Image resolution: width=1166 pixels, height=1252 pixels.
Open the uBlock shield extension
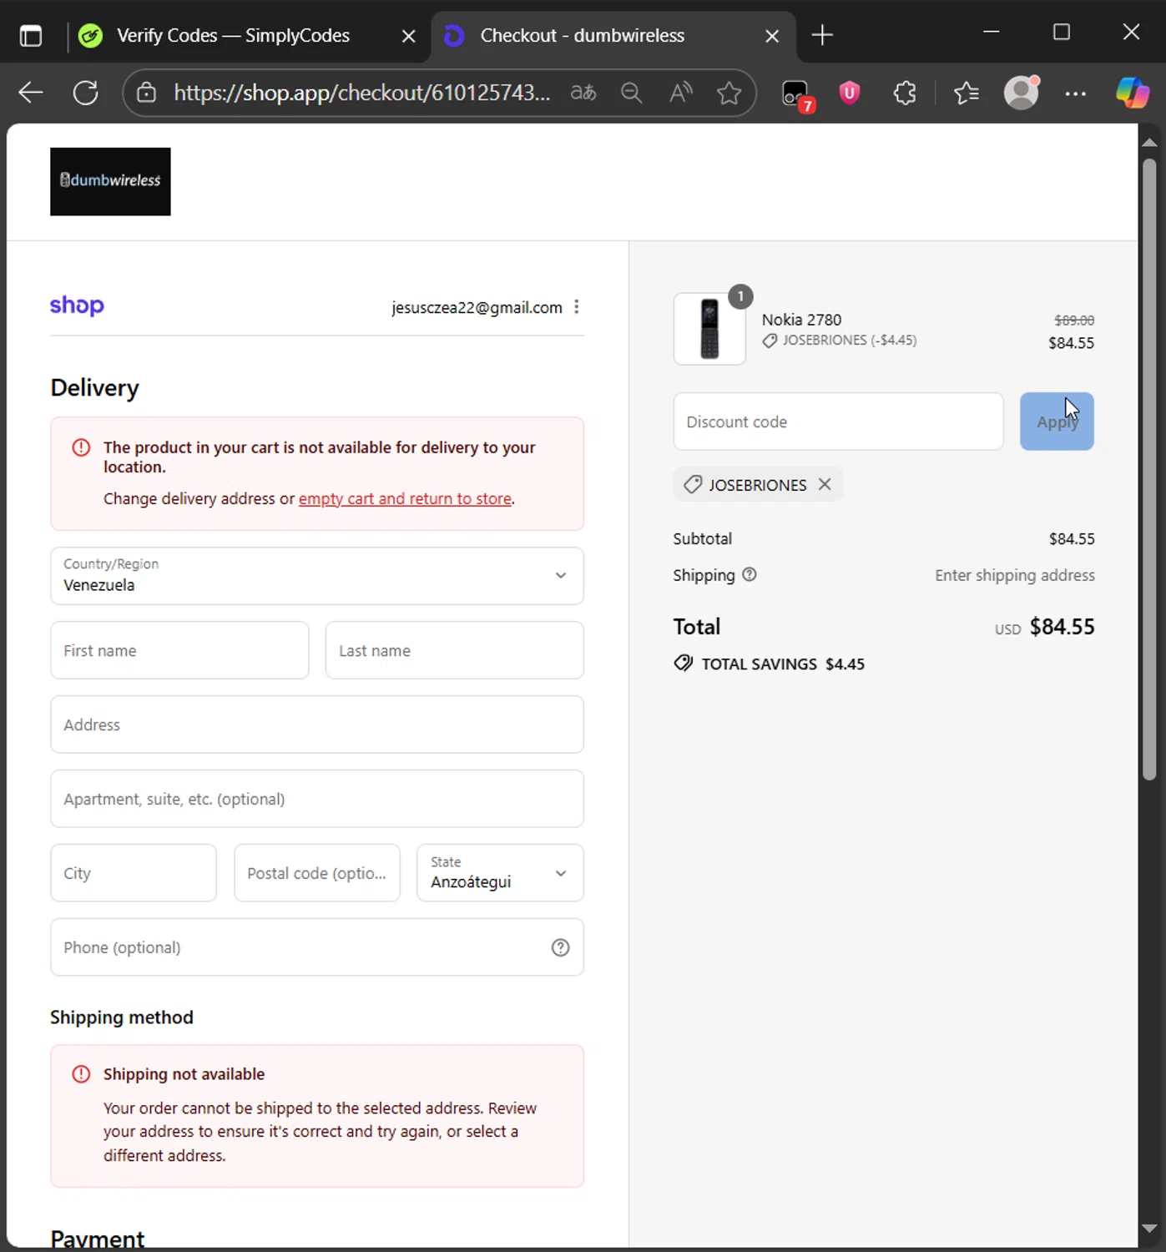pos(850,93)
